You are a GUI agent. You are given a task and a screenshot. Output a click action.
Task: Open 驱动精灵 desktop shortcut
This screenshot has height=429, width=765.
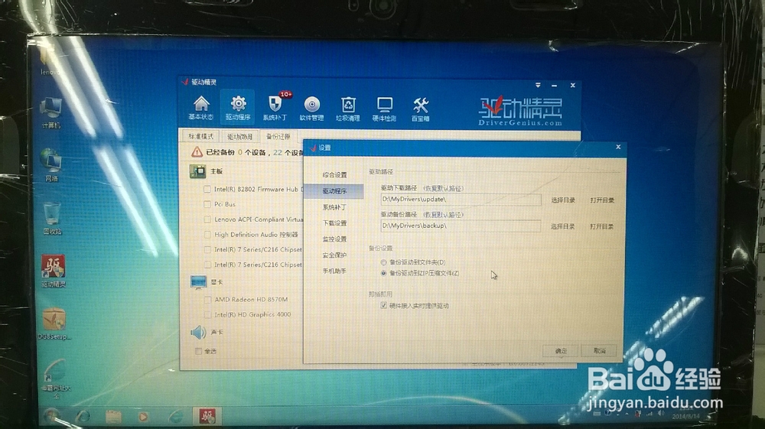click(x=54, y=271)
